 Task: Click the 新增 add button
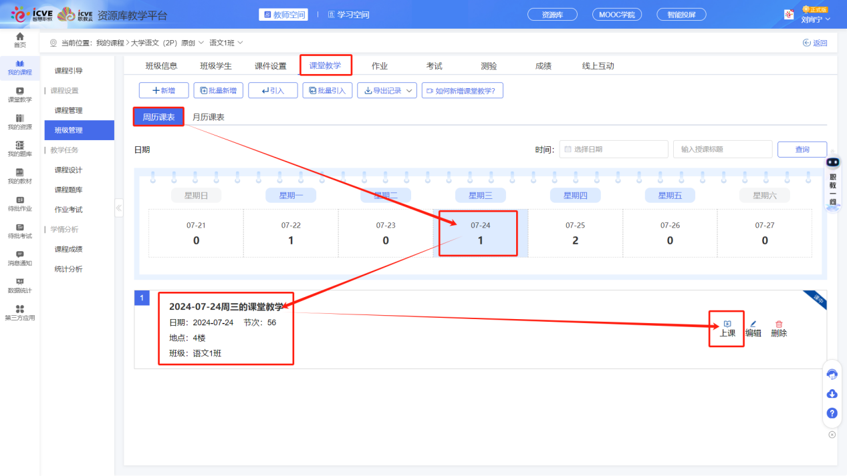pyautogui.click(x=163, y=90)
